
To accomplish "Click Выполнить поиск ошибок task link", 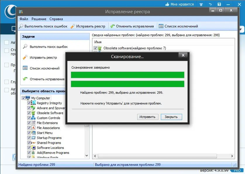I will (x=49, y=47).
